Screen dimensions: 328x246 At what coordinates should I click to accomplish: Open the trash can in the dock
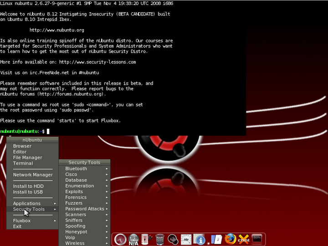(x=159, y=239)
